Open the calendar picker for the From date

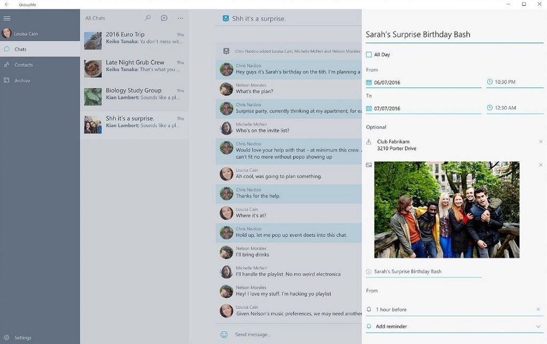(x=369, y=82)
